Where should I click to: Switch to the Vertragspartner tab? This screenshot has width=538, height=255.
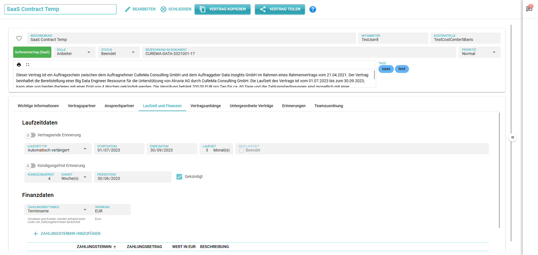(x=82, y=106)
